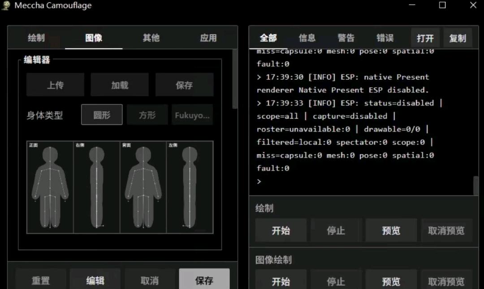This screenshot has height=289, width=484.
Task: Select Fukuyo... body type
Action: [192, 115]
